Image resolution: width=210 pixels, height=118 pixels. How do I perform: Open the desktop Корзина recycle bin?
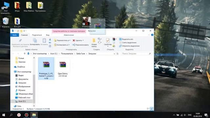(x=6, y=23)
